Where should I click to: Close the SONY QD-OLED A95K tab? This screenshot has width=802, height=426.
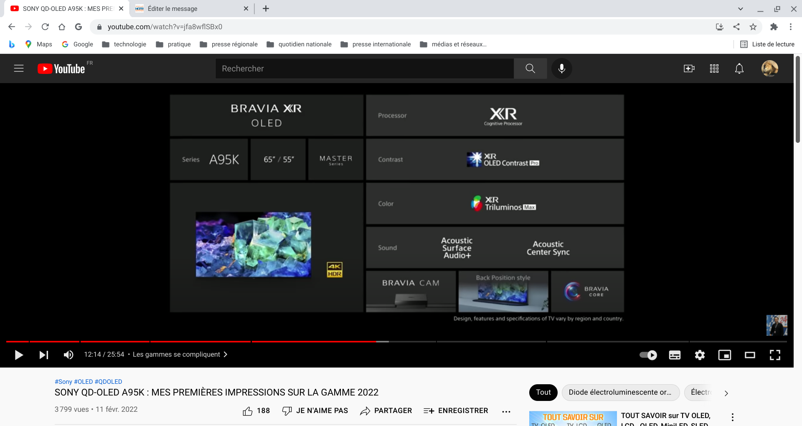tap(121, 8)
